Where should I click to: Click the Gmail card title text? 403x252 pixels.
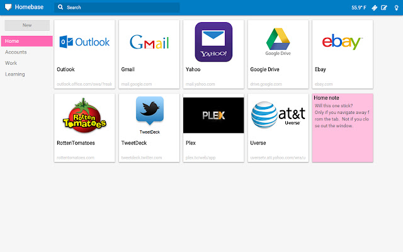[x=128, y=69]
